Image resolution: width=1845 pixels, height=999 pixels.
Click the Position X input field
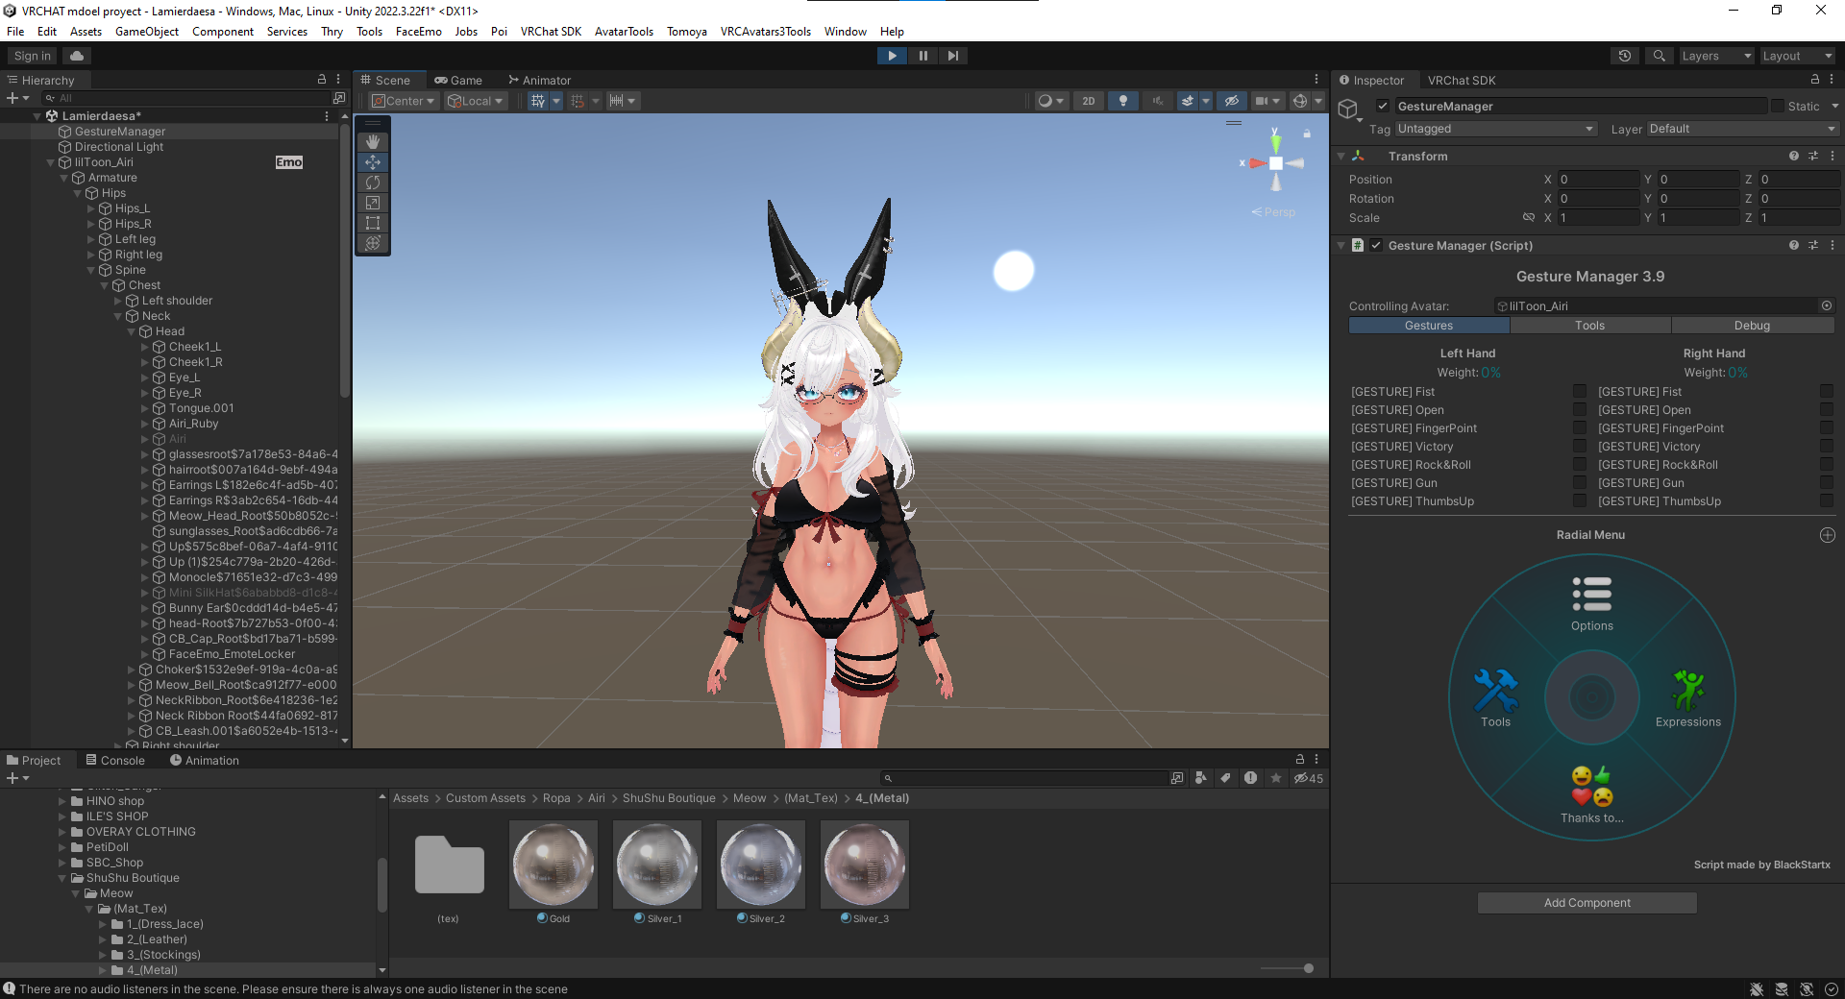(x=1598, y=180)
